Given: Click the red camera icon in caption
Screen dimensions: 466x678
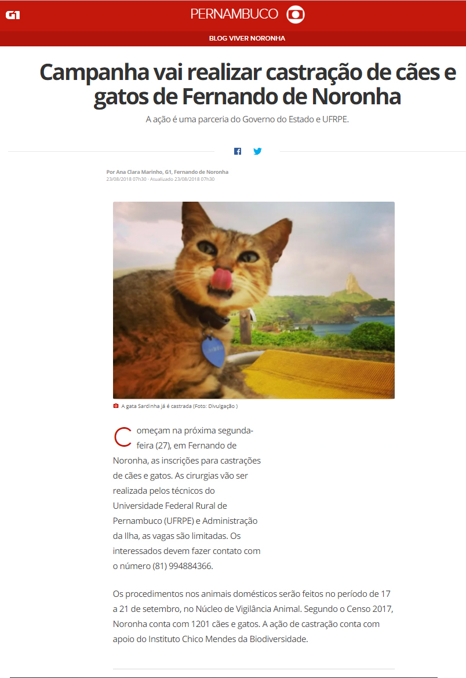Looking at the screenshot, I should pyautogui.click(x=116, y=406).
